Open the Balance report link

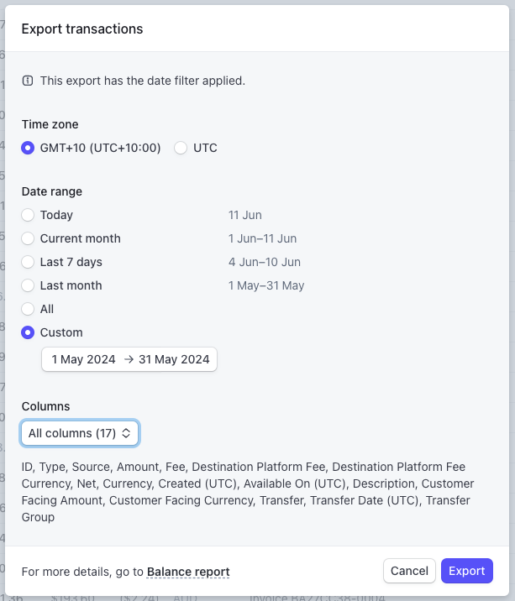(x=188, y=572)
